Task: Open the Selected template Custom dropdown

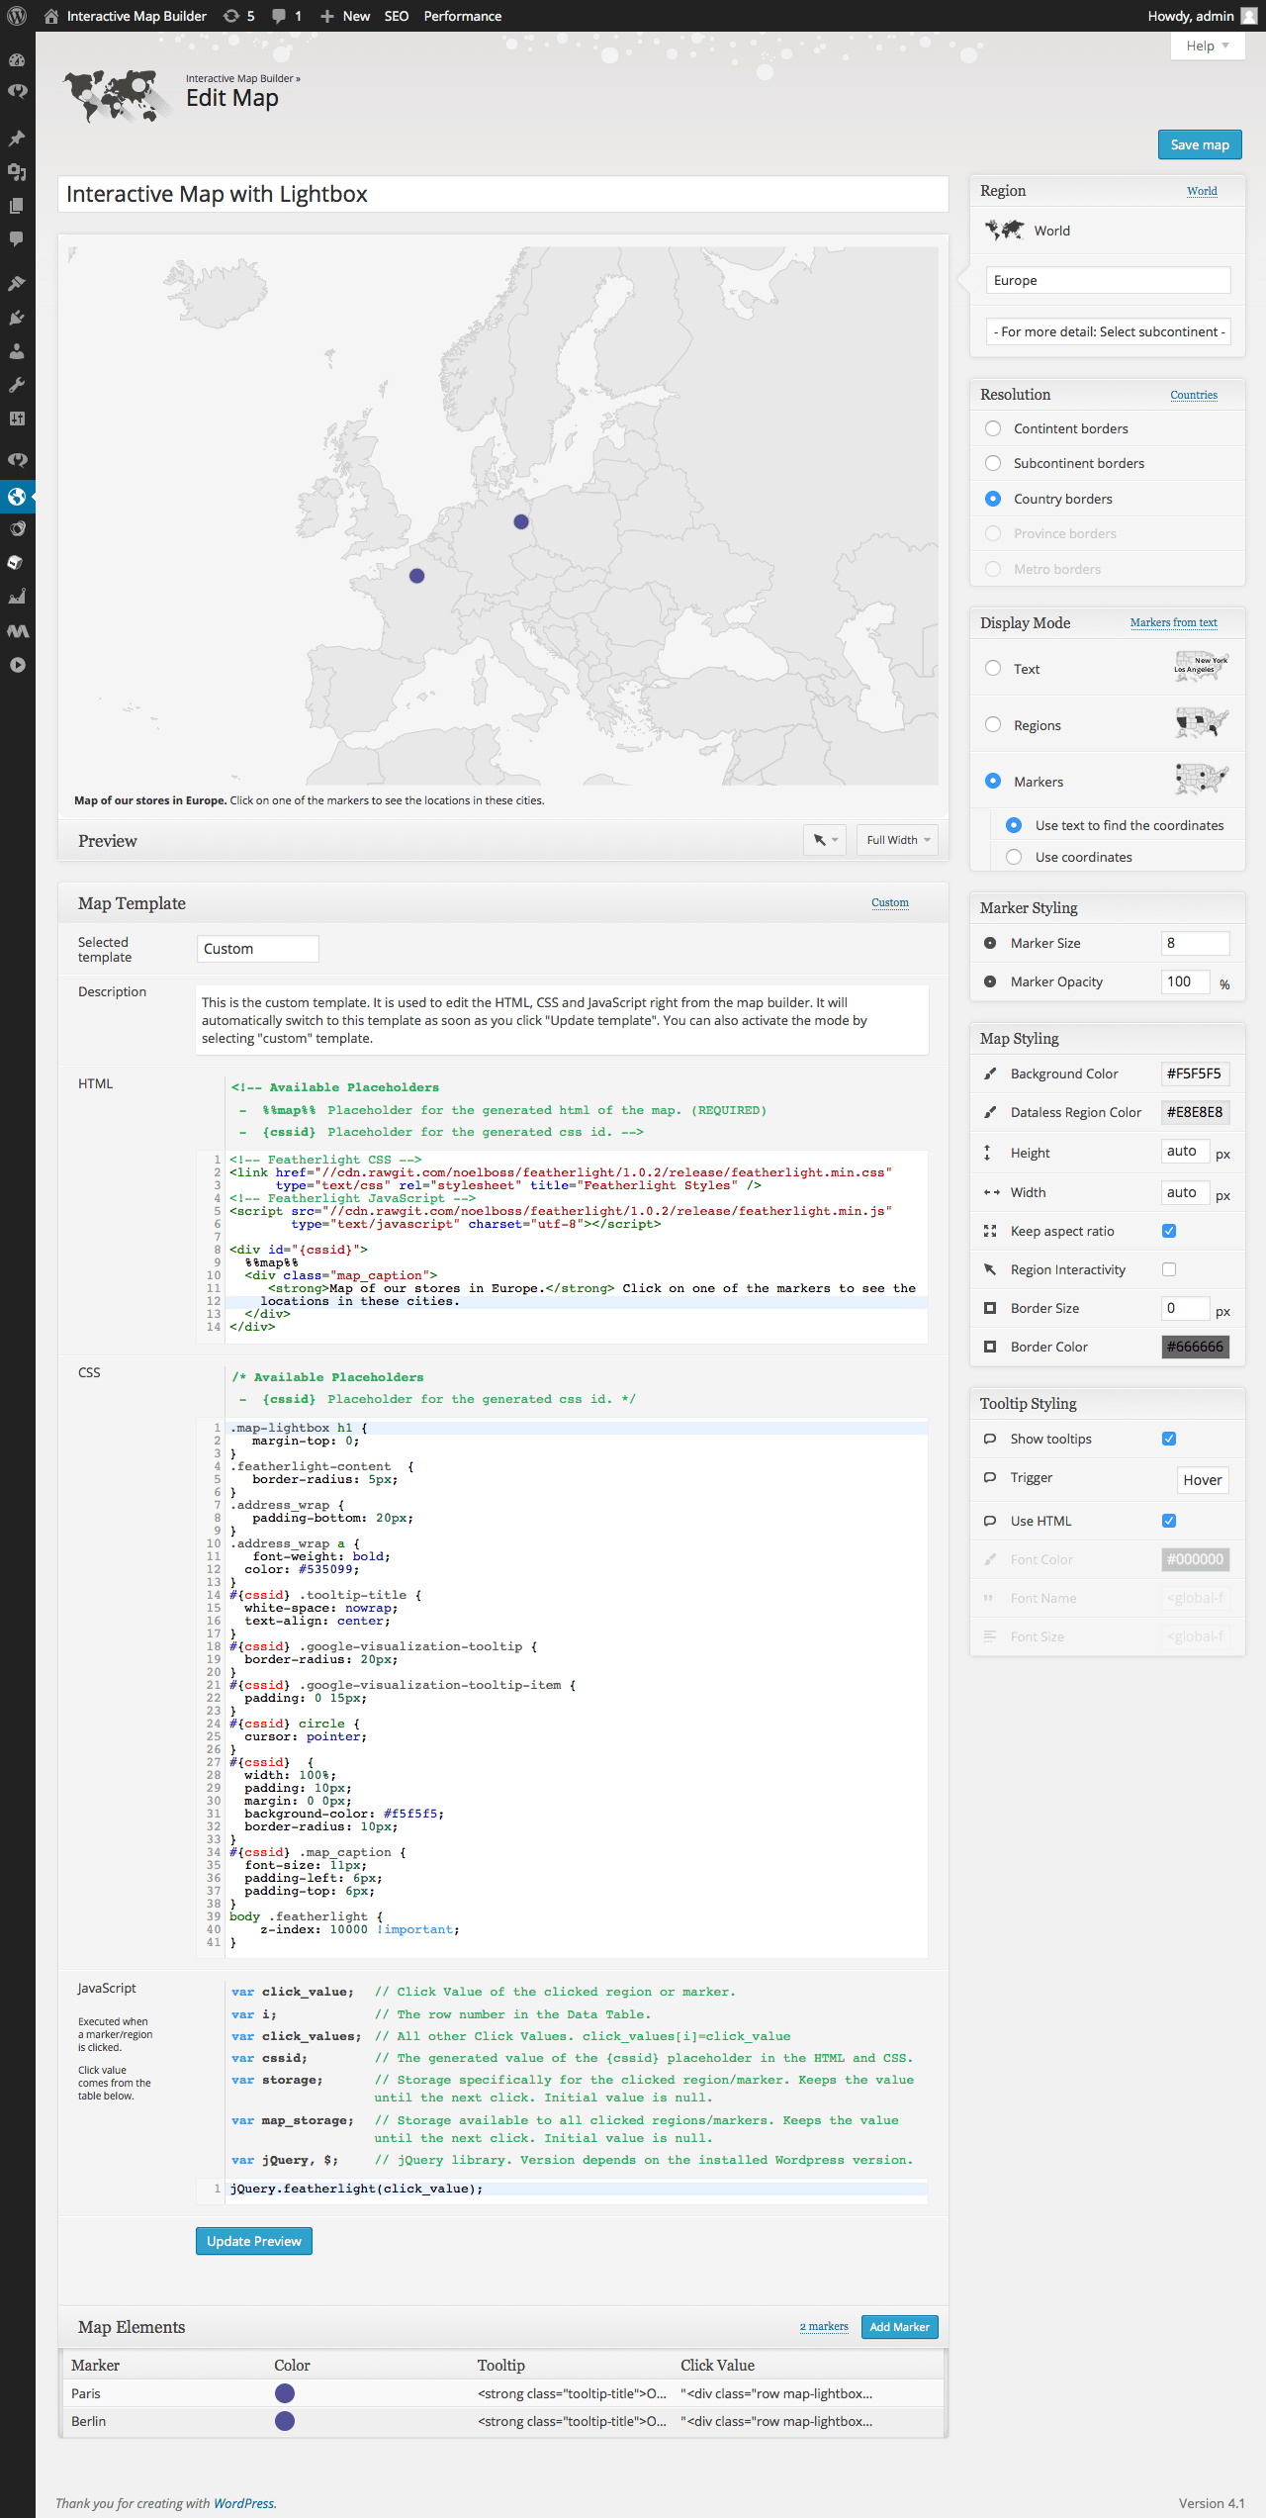Action: pyautogui.click(x=257, y=949)
